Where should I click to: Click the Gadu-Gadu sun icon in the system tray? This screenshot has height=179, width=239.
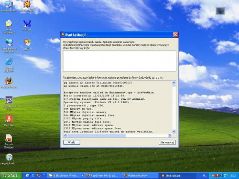(213, 176)
